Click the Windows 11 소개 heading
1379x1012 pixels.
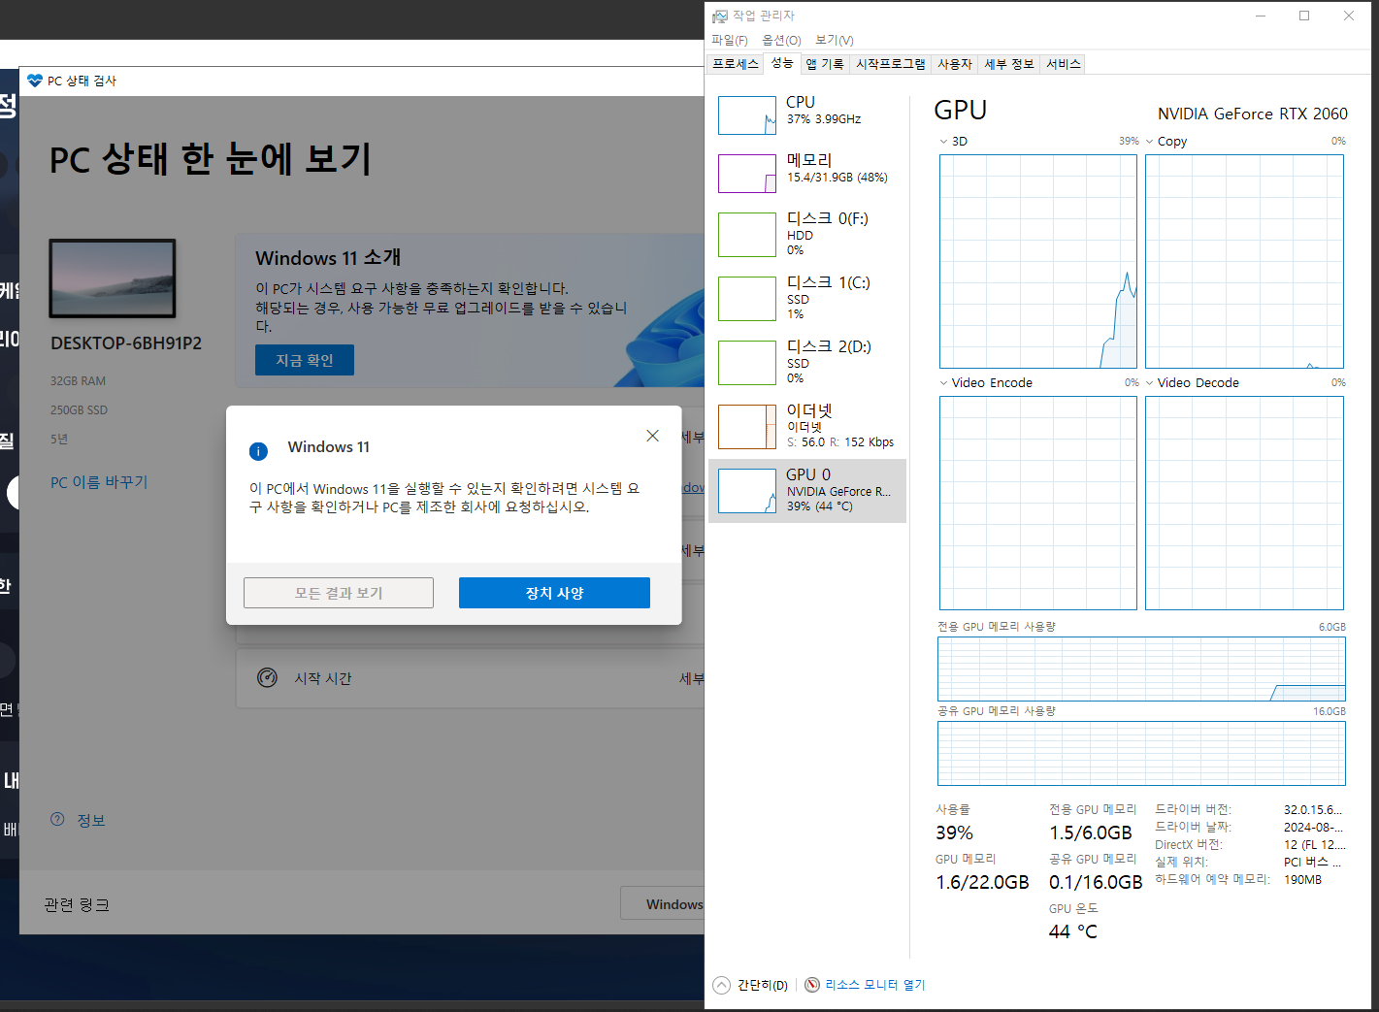pos(328,258)
